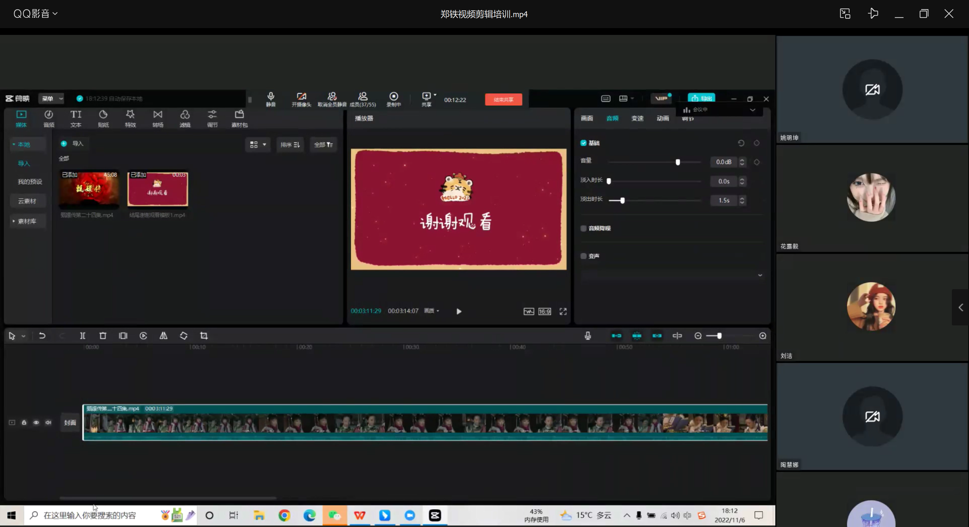Open the 画面 tab in properties panel

point(587,118)
